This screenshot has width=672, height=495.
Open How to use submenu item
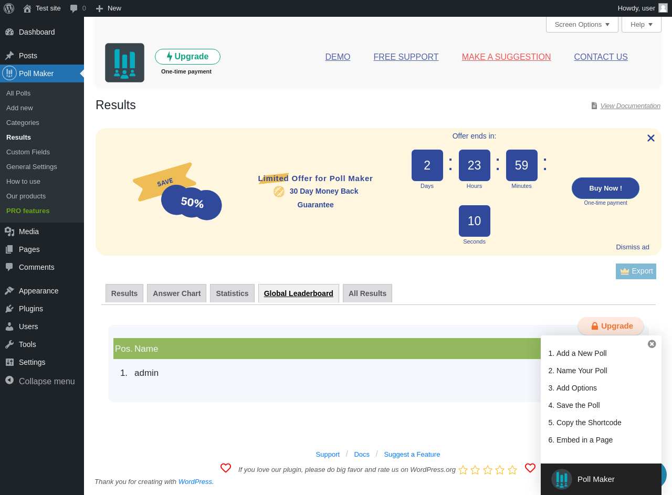point(42,182)
